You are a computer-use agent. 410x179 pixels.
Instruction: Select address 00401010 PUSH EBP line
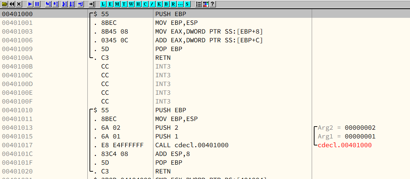[x=171, y=110]
